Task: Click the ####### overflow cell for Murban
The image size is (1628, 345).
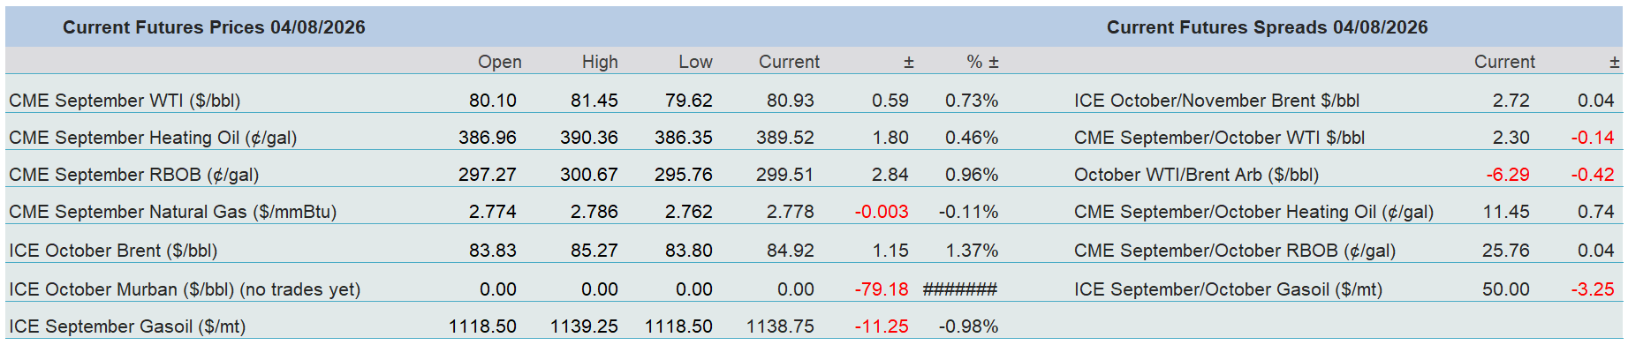Action: (x=960, y=289)
